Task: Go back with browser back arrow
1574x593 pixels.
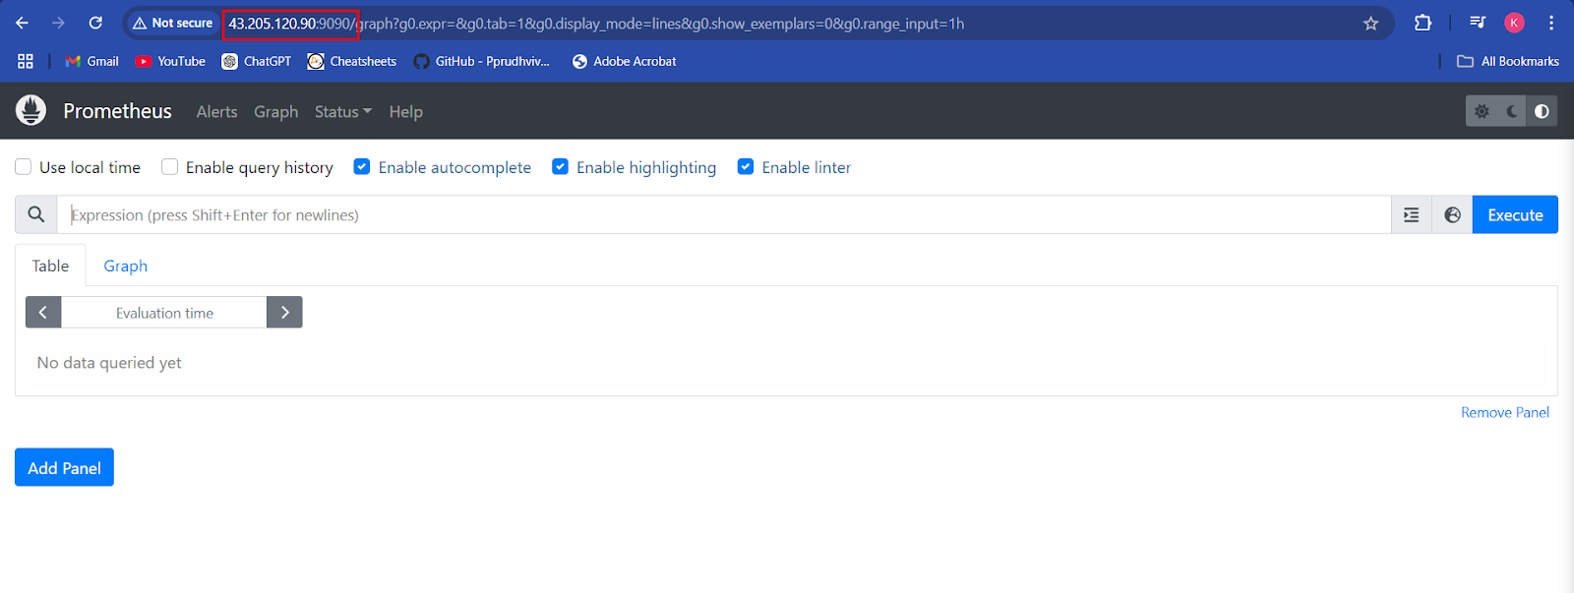Action: (x=22, y=23)
